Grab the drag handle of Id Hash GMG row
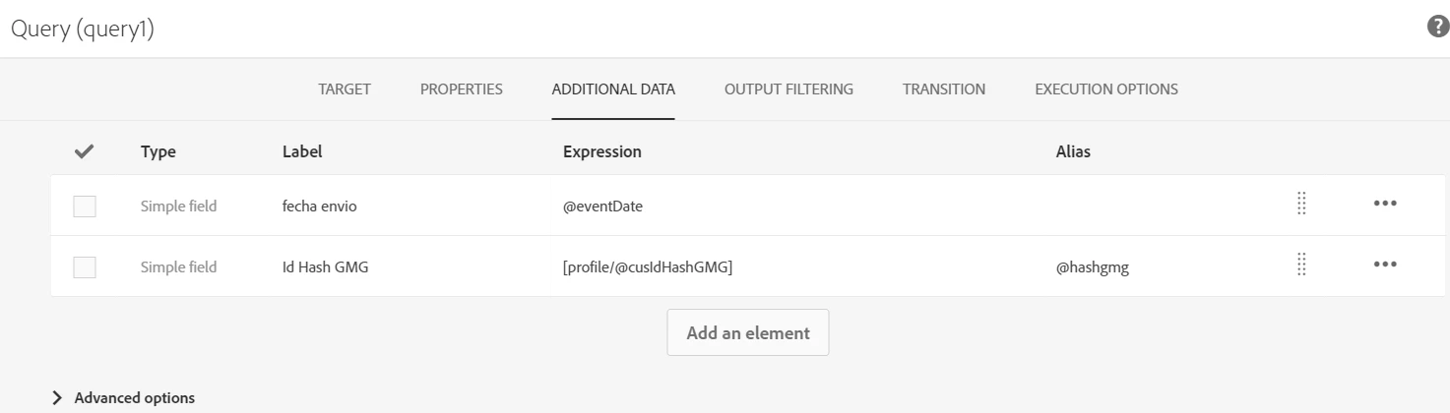1450x413 pixels. 1301,265
